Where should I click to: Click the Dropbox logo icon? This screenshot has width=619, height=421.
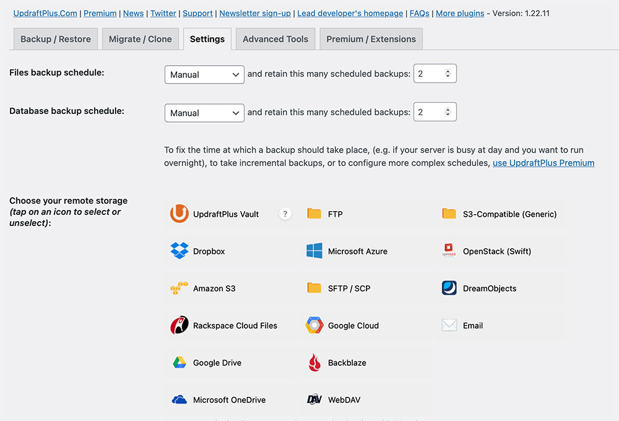180,251
